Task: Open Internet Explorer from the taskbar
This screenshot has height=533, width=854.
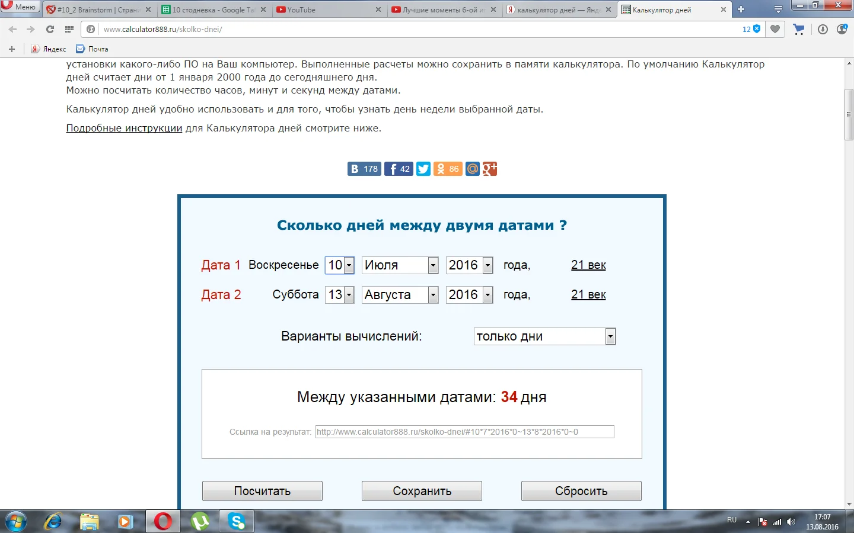Action: click(53, 521)
